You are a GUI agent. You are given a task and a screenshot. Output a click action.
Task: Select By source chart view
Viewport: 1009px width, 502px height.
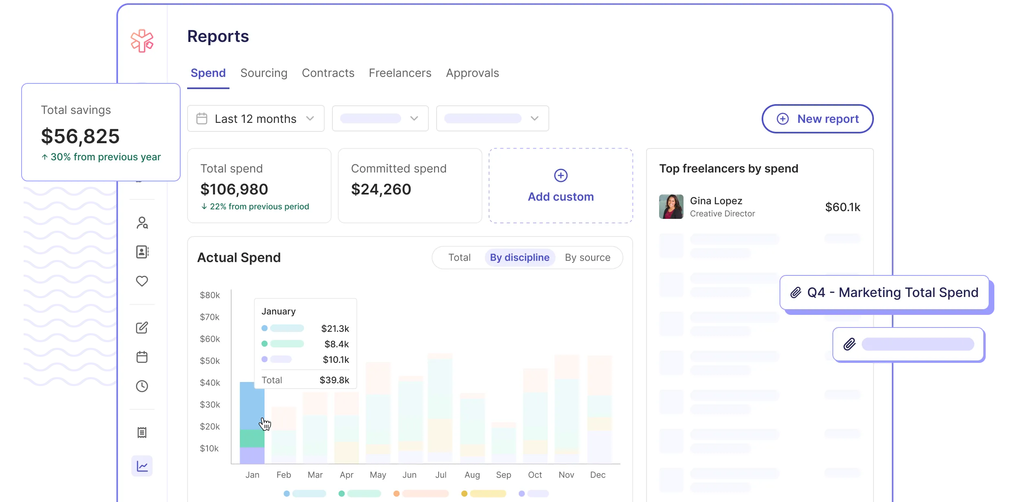[587, 258]
